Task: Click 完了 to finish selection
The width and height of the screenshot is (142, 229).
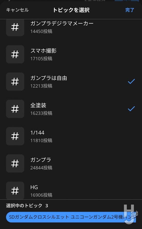Action: click(x=130, y=10)
